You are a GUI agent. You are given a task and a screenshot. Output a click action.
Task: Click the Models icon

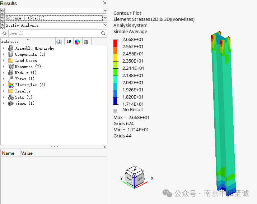point(11,73)
